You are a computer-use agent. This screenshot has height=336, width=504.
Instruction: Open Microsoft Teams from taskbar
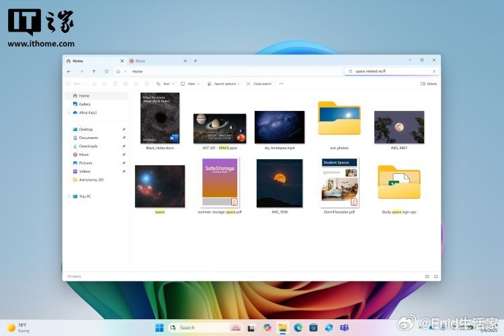344,328
